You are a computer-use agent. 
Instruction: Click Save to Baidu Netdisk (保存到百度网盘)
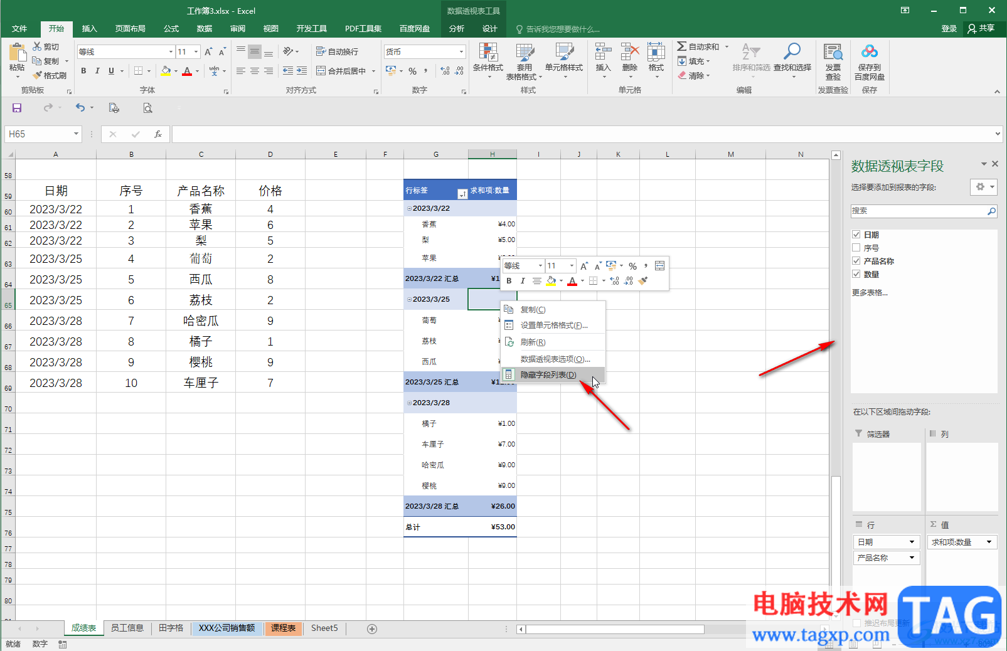(x=869, y=61)
